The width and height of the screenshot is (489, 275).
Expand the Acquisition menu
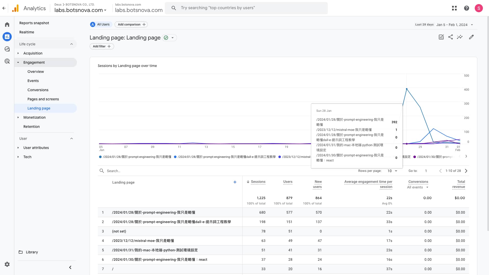click(18, 53)
